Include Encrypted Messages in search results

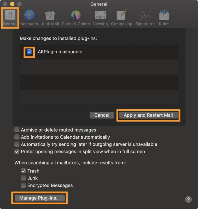click(23, 185)
